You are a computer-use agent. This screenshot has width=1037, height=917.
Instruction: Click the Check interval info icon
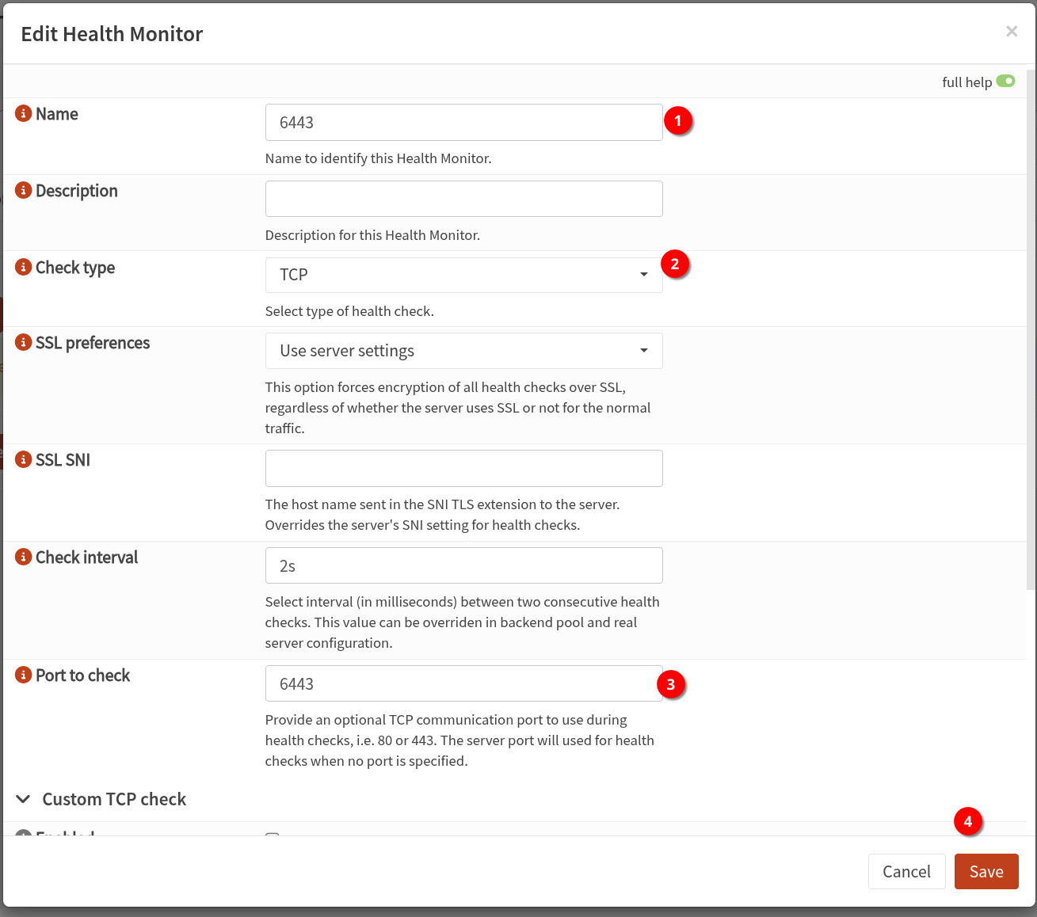(24, 557)
